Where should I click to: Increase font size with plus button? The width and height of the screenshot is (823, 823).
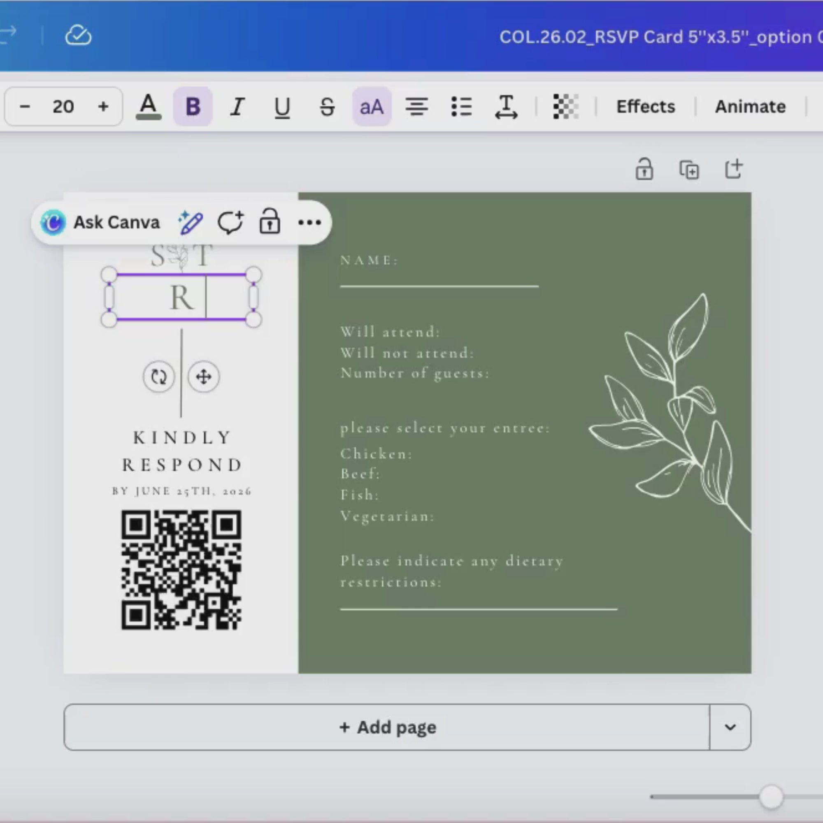click(x=103, y=107)
